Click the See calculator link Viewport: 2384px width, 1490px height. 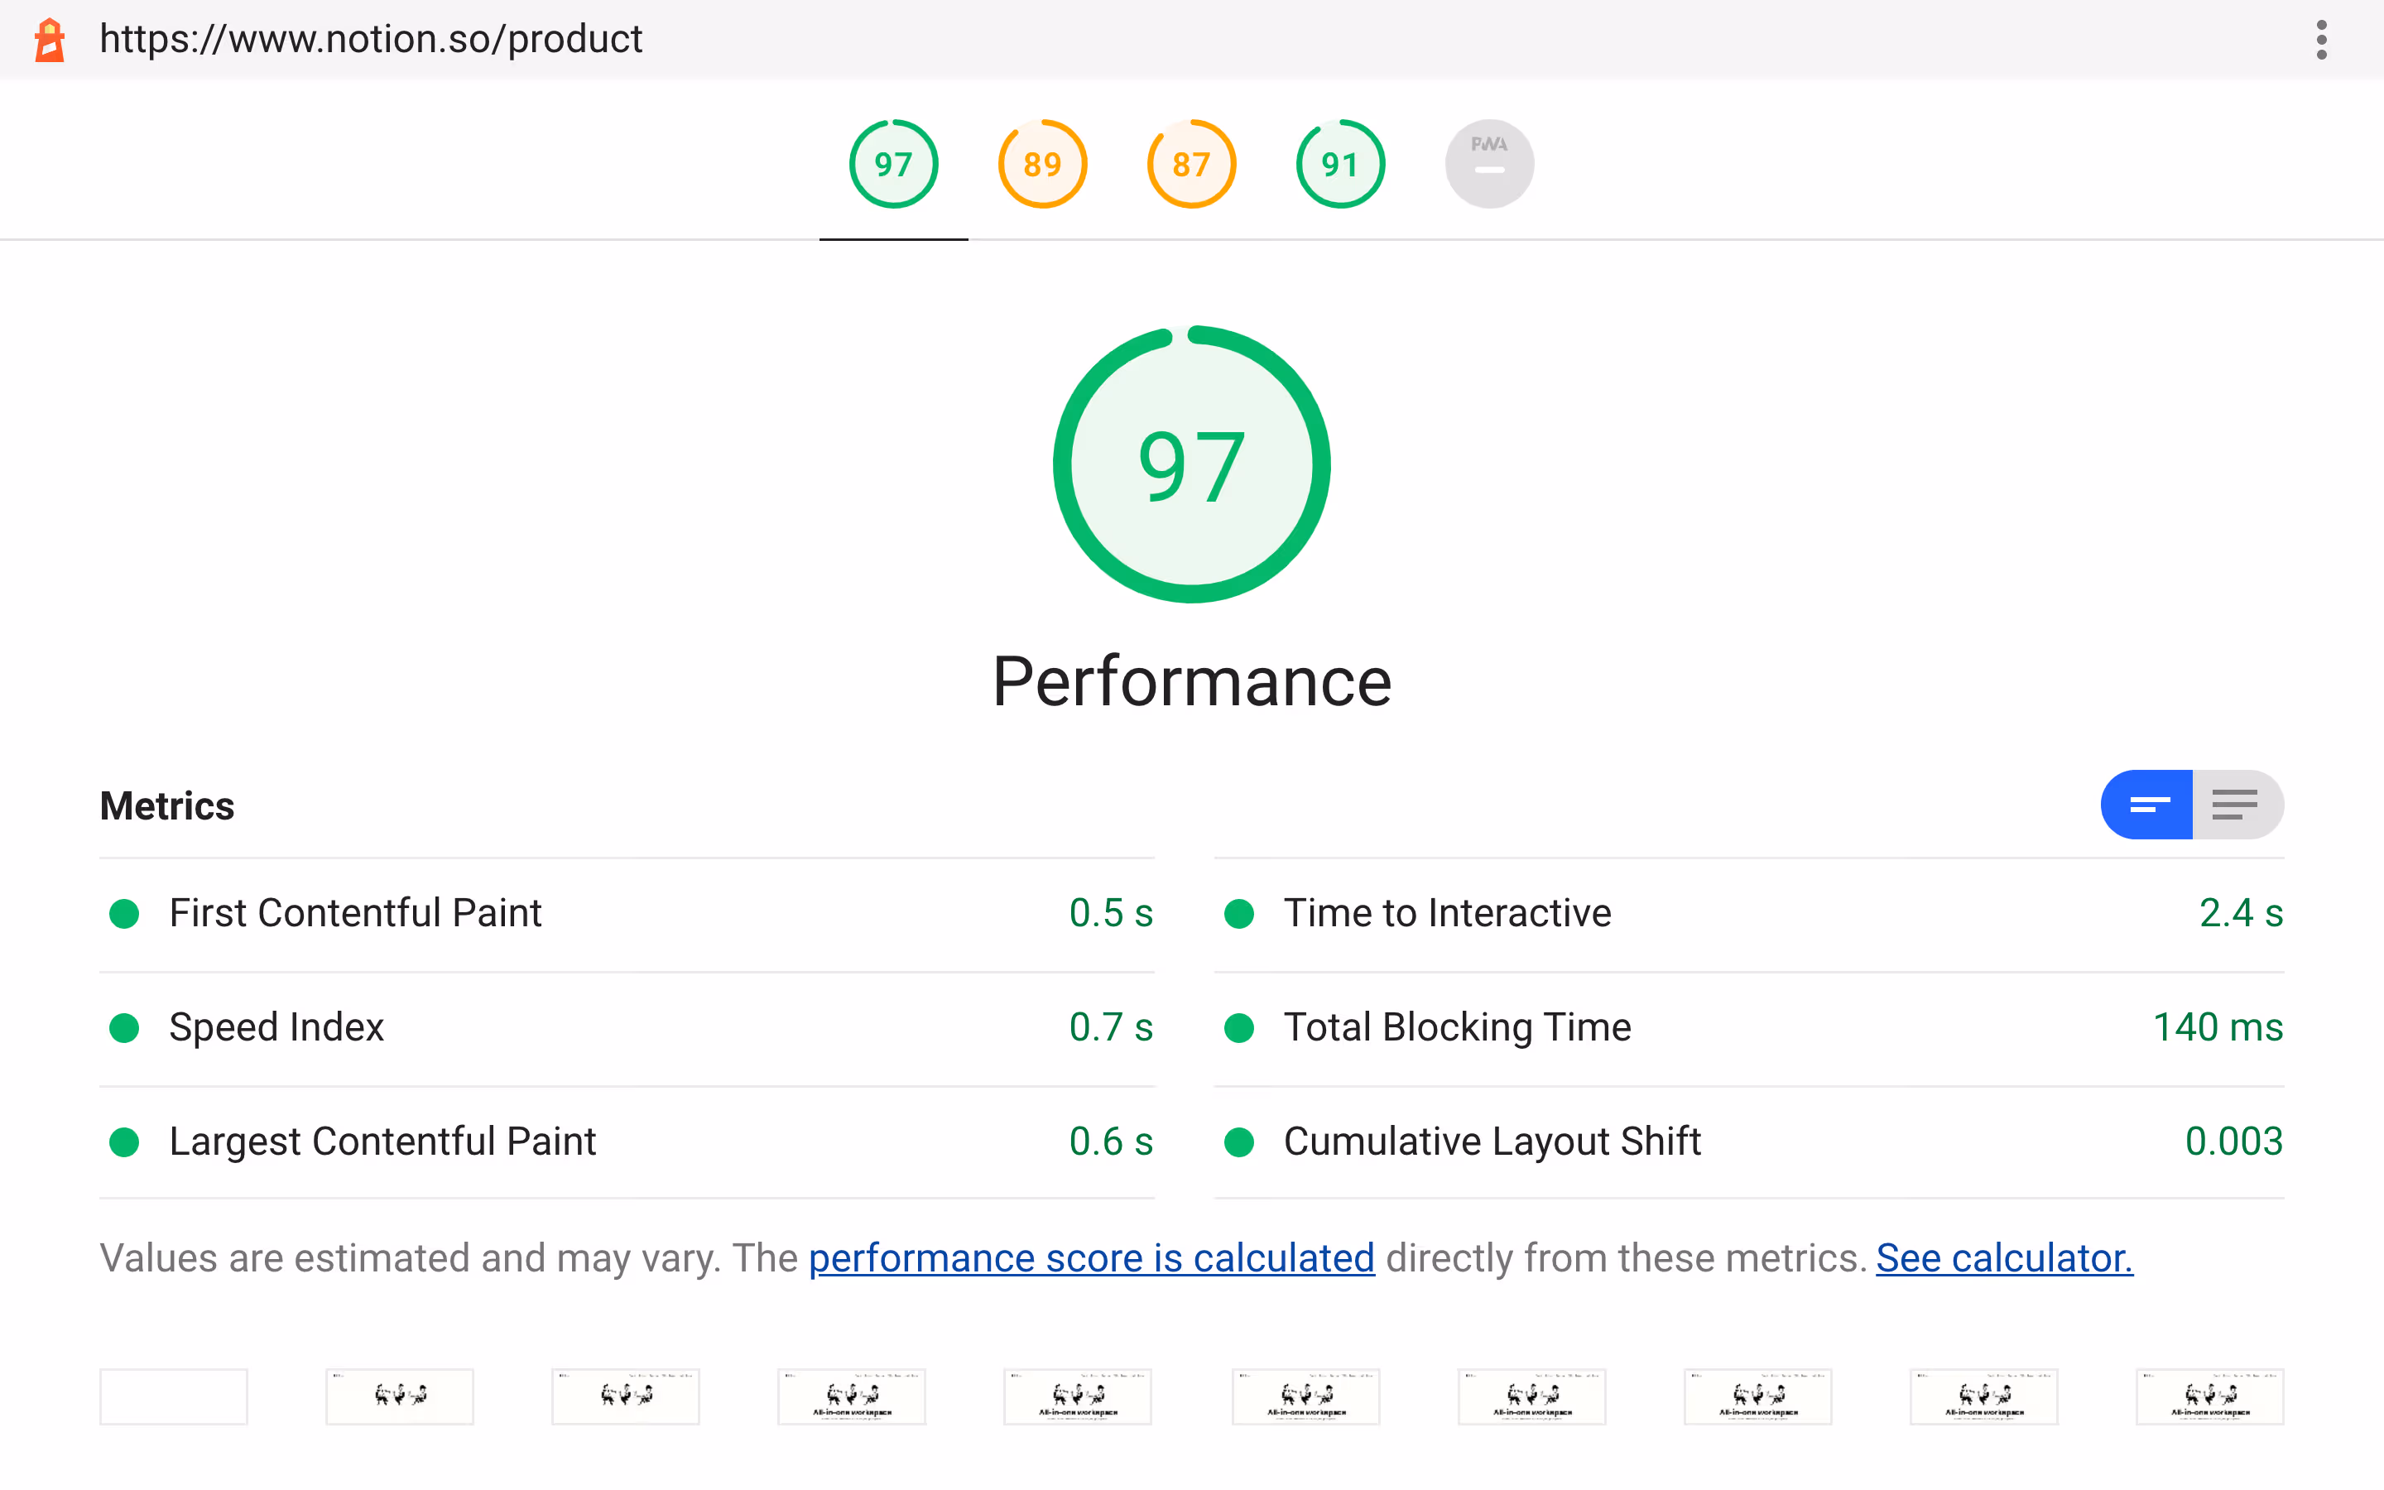(2004, 1257)
